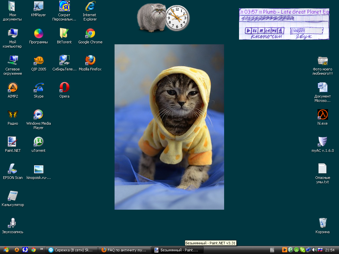Click the Windows Start button

[6, 250]
